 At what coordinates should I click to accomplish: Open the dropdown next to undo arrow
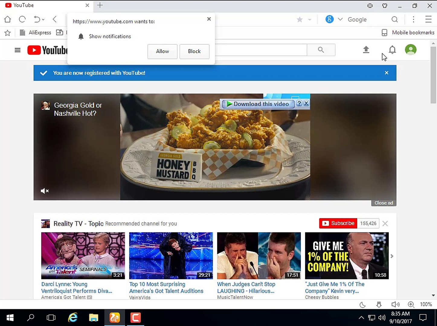[x=43, y=20]
